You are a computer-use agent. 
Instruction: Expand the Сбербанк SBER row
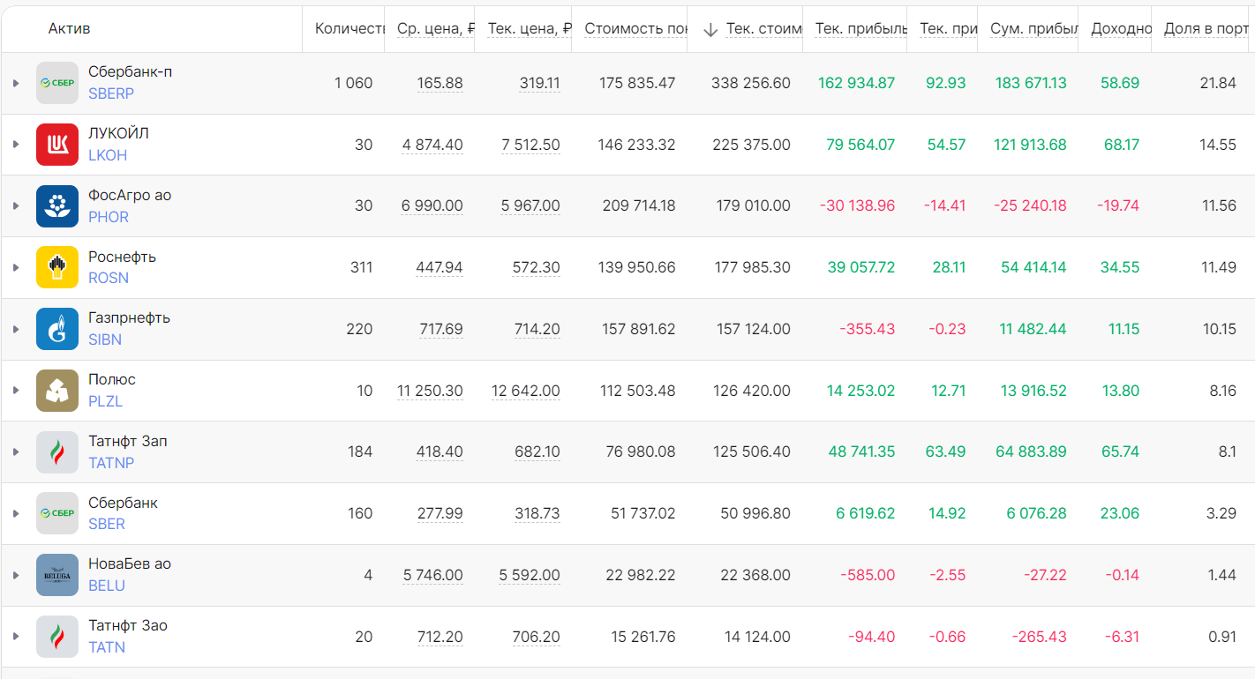tap(16, 513)
